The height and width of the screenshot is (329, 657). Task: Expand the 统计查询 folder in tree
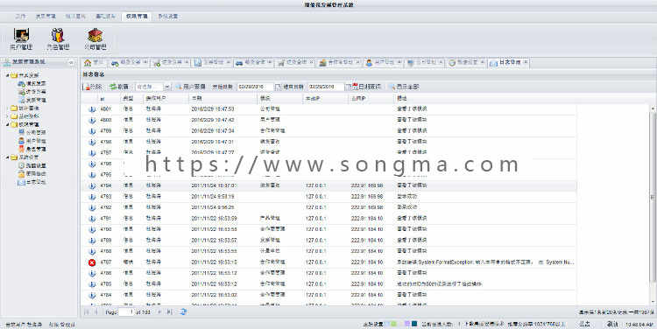(x=8, y=108)
